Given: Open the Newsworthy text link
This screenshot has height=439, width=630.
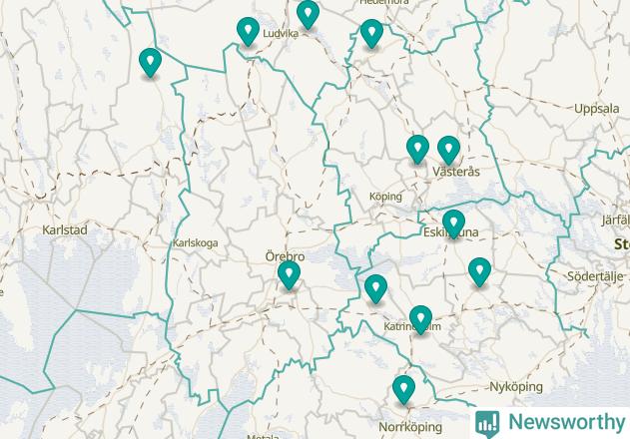Looking at the screenshot, I should (x=567, y=422).
